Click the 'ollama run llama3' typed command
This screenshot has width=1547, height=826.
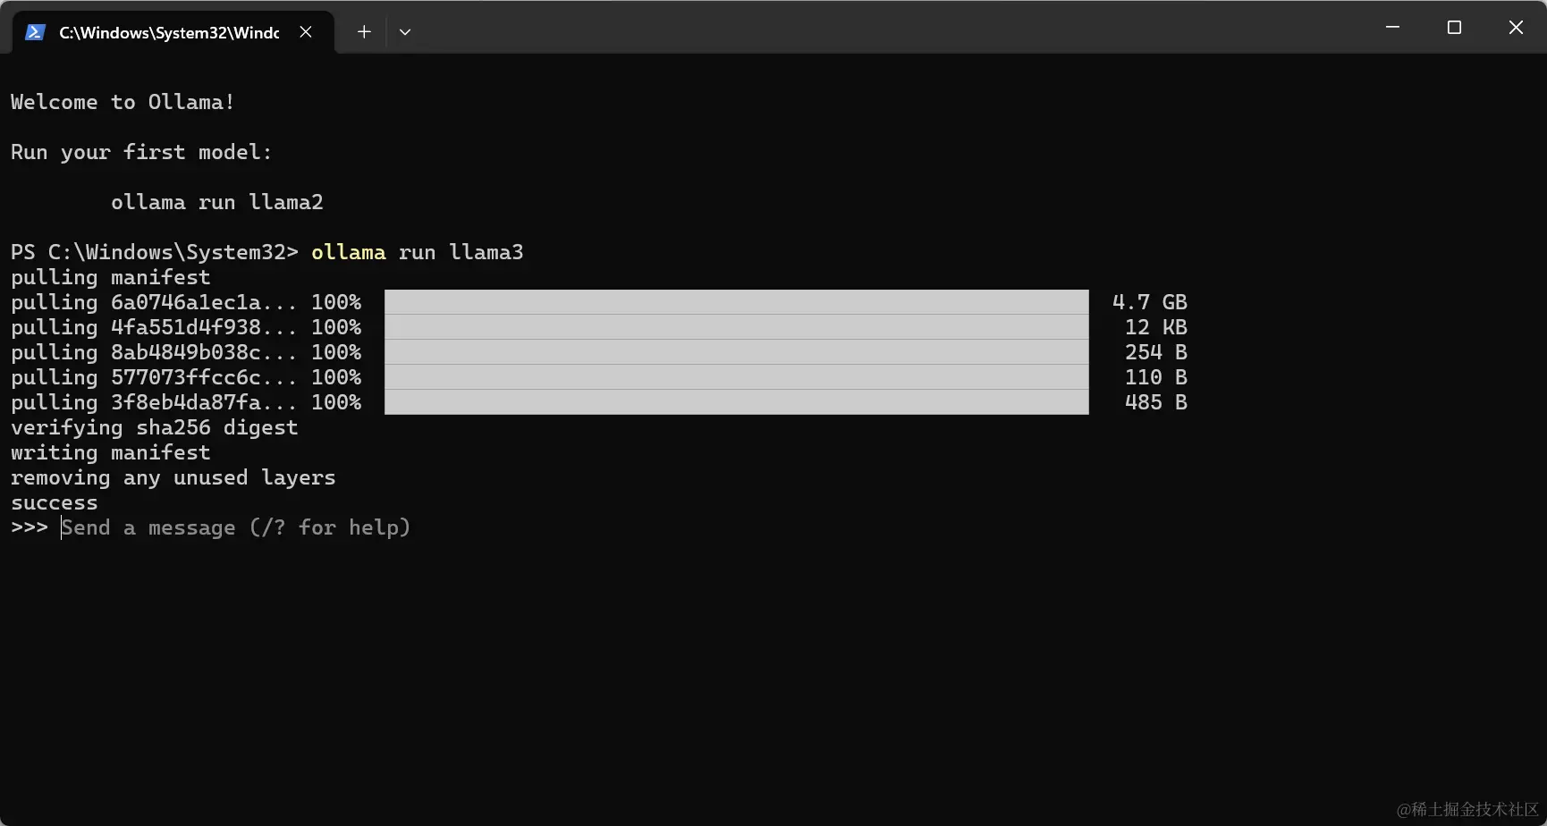(418, 252)
